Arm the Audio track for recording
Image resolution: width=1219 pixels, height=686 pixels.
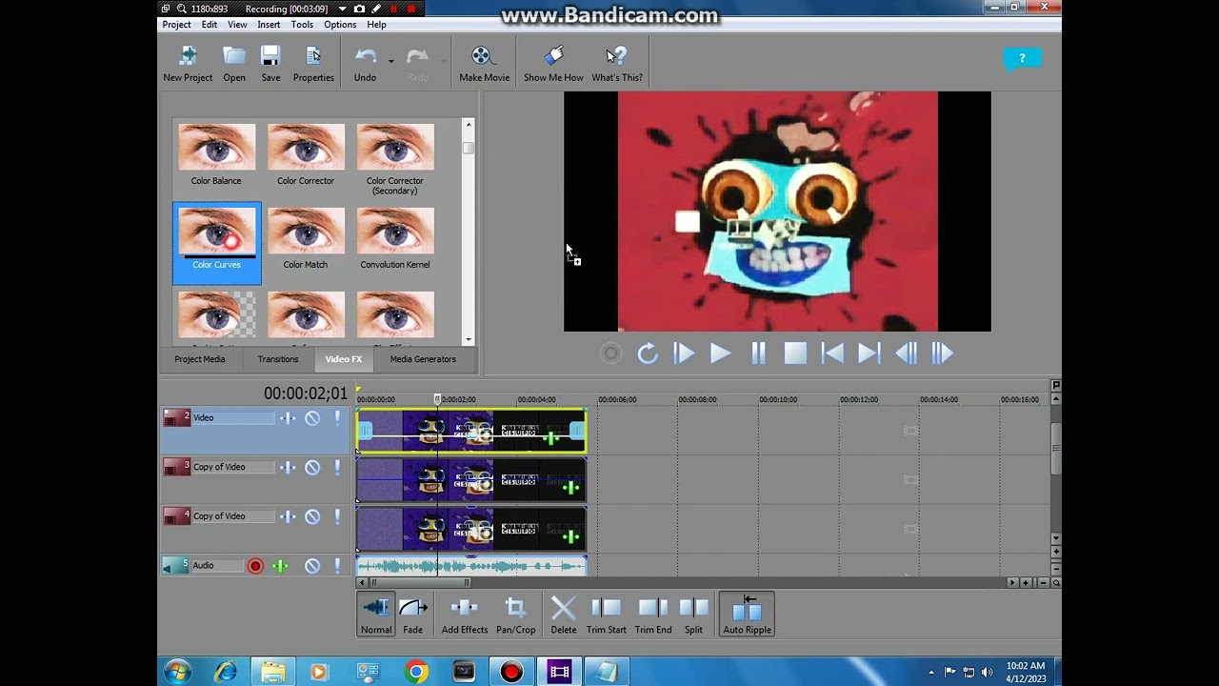coord(255,566)
